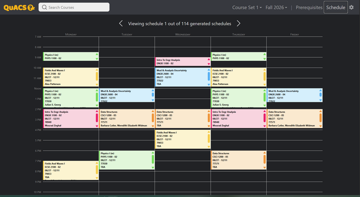Click the Tuesday column header

click(127, 34)
